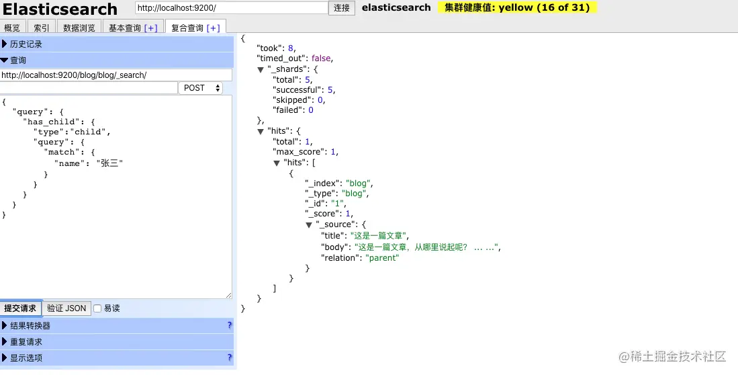Open the 索引 tab
Viewport: 738px width, 375px height.
tap(42, 28)
